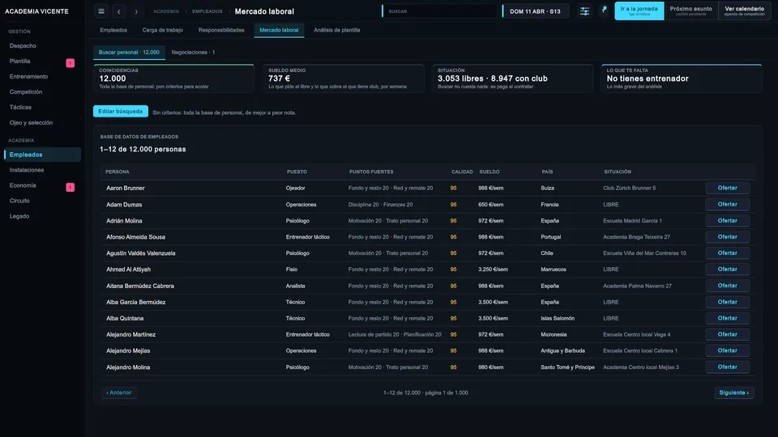Select the Mercado laboral tab
Image resolution: width=778 pixels, height=437 pixels.
279,30
